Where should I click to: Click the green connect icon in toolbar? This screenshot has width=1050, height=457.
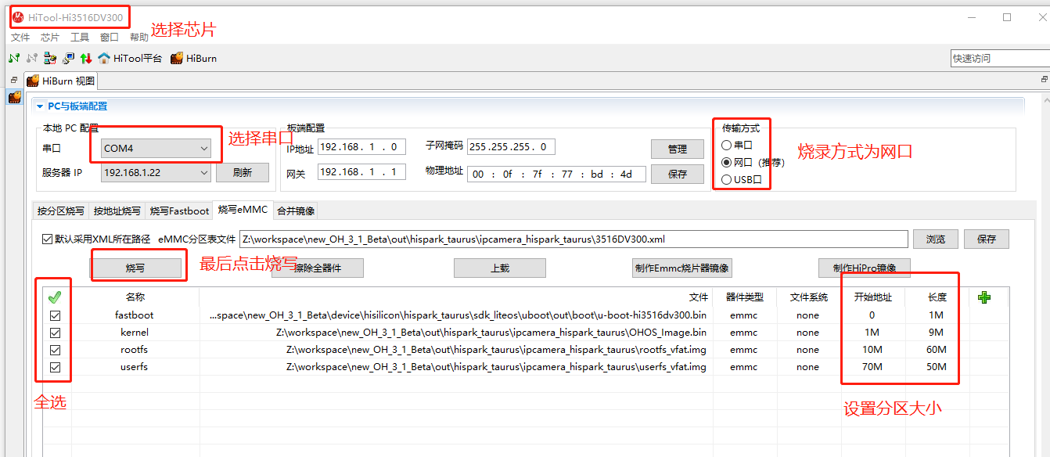click(13, 58)
